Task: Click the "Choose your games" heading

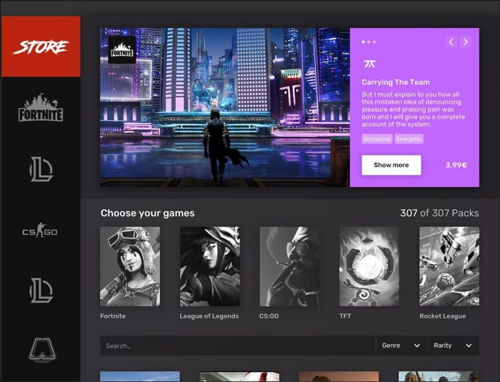Action: [x=147, y=213]
